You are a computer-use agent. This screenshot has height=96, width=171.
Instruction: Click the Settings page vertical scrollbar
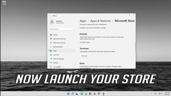tap(135, 46)
